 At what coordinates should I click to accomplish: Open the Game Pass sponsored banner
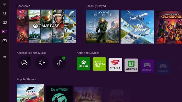click(46, 26)
